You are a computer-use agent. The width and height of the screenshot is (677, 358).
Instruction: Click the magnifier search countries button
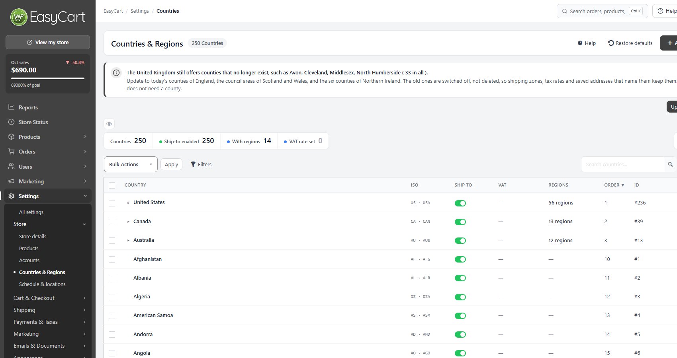point(670,164)
